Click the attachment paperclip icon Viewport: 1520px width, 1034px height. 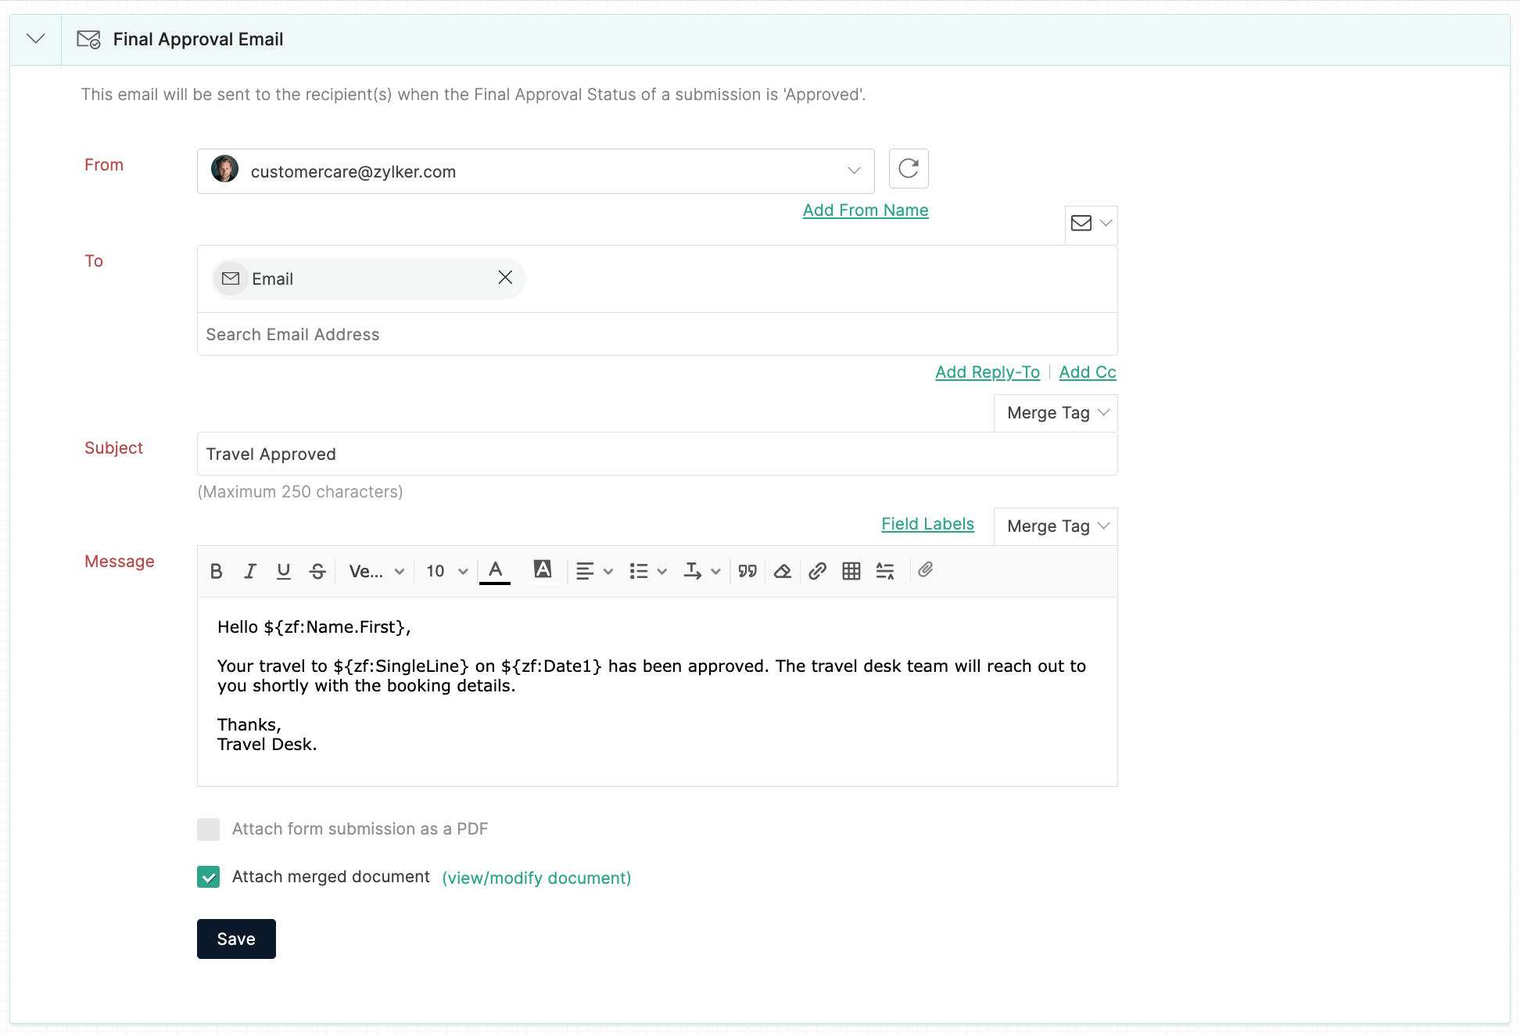pos(926,569)
